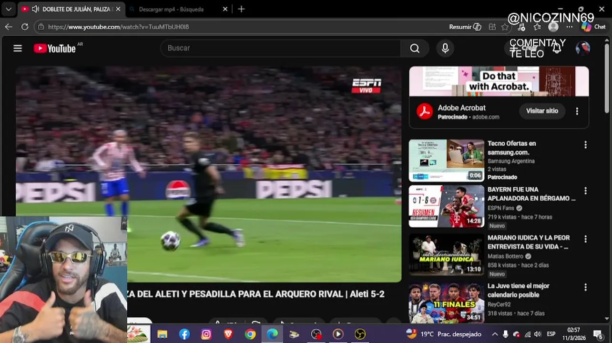612x343 pixels.
Task: Open File Explorer from the taskbar
Action: [x=163, y=334]
